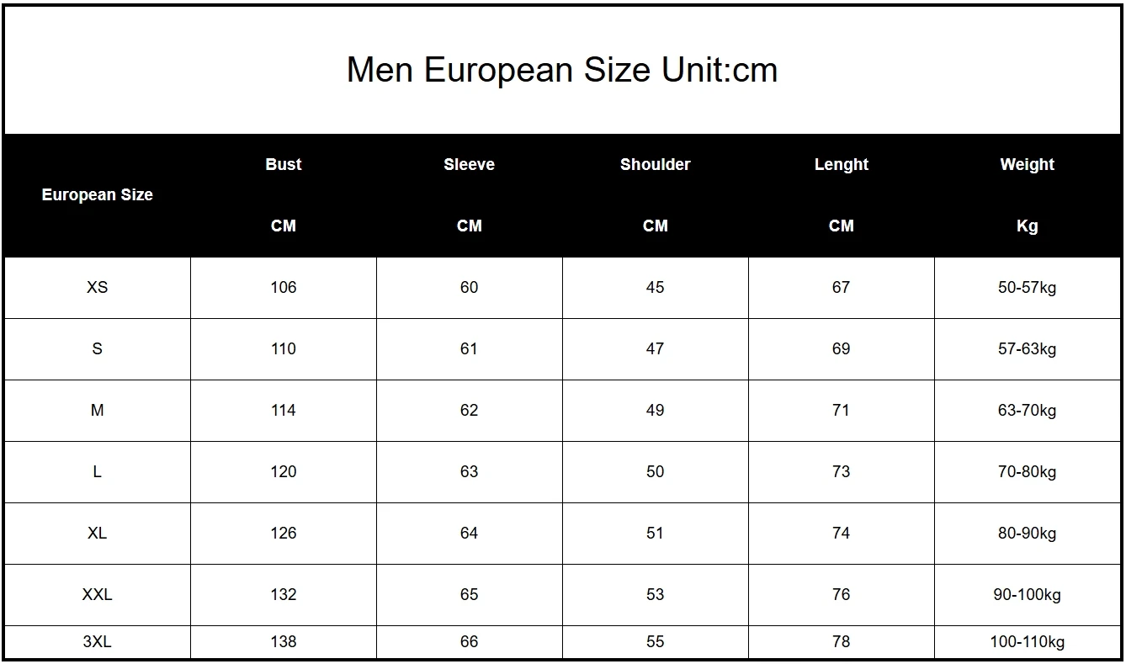Click the European Size header cell
This screenshot has height=664, width=1126.
(x=97, y=195)
